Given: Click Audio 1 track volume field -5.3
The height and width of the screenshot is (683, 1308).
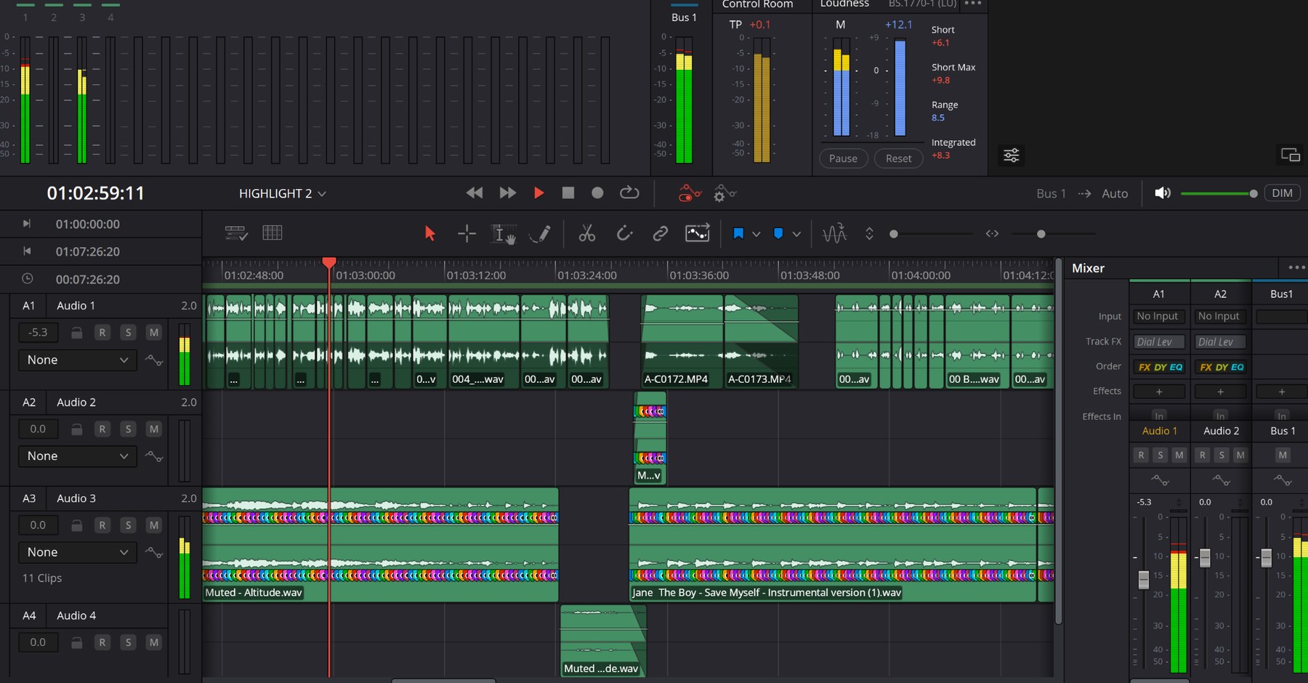Looking at the screenshot, I should point(38,333).
